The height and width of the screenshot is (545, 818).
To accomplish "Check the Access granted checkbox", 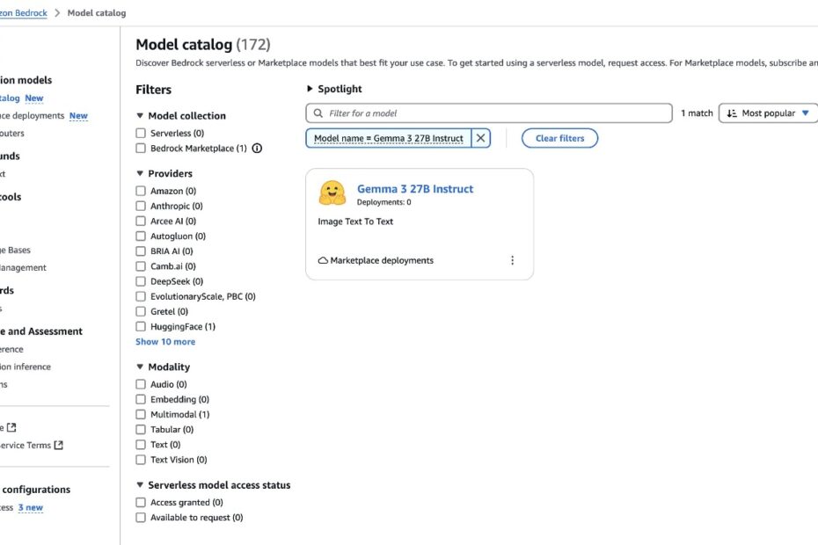I will 141,502.
